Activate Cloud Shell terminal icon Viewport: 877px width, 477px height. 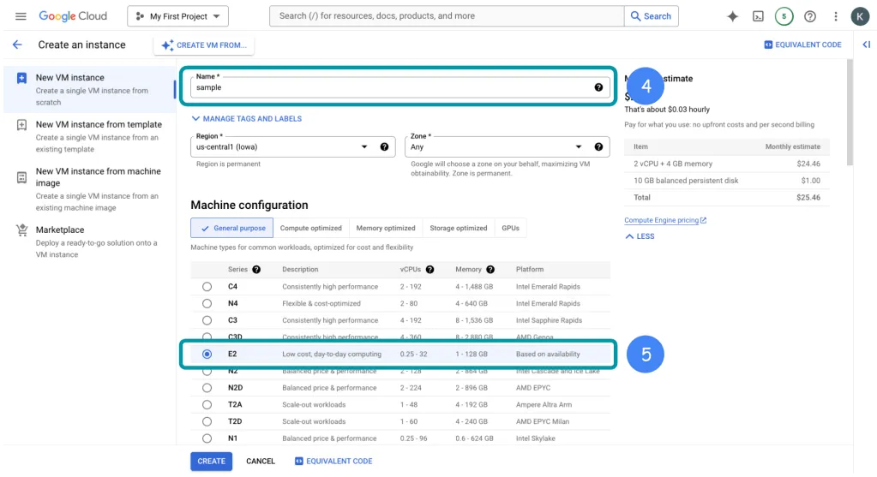click(x=758, y=16)
